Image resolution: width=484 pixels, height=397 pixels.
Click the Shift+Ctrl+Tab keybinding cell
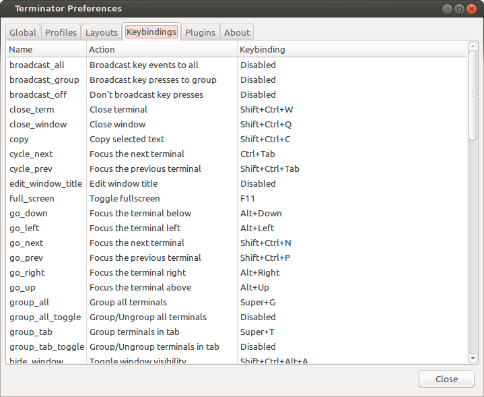[x=269, y=169]
